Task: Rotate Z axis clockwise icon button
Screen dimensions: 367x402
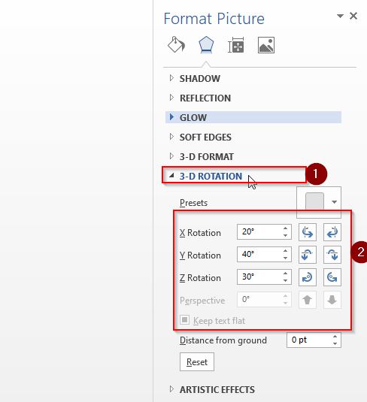Action: coord(308,277)
